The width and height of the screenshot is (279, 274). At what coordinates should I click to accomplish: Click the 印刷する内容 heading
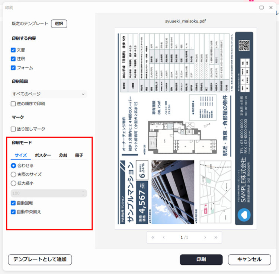[24, 38]
